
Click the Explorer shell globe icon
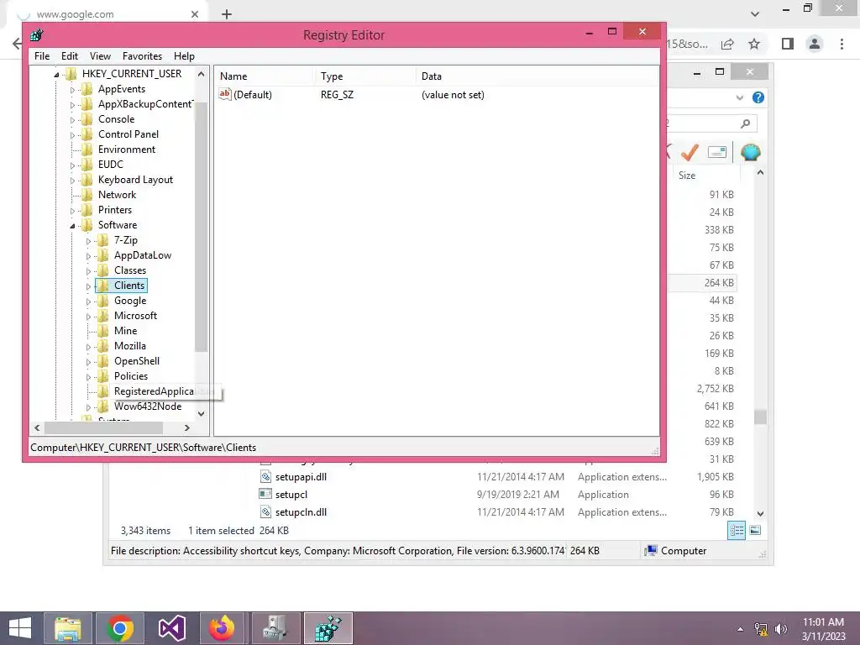pos(750,152)
